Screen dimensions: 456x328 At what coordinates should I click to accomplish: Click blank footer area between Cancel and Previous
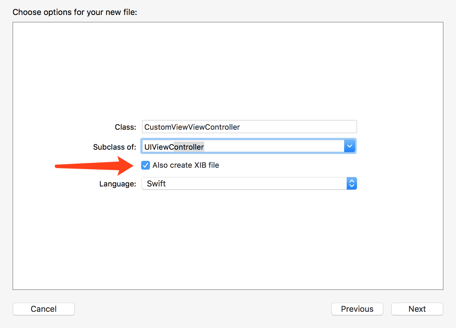[203, 309]
